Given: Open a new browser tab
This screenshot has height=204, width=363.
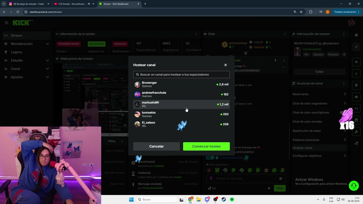Looking at the screenshot, I should [x=145, y=4].
